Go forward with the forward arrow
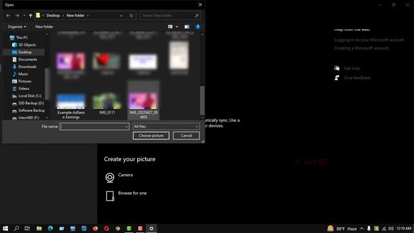This screenshot has height=233, width=414. coord(17,16)
